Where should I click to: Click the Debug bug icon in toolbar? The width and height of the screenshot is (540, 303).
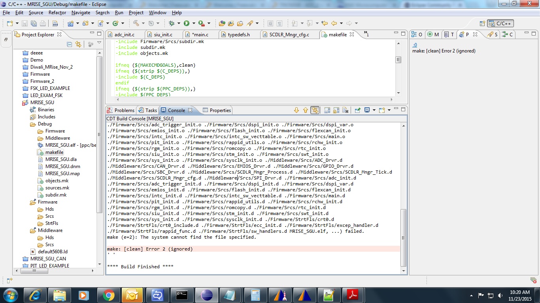coord(172,23)
